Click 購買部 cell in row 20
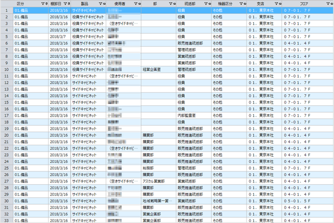The image size is (334, 223). tap(158, 136)
